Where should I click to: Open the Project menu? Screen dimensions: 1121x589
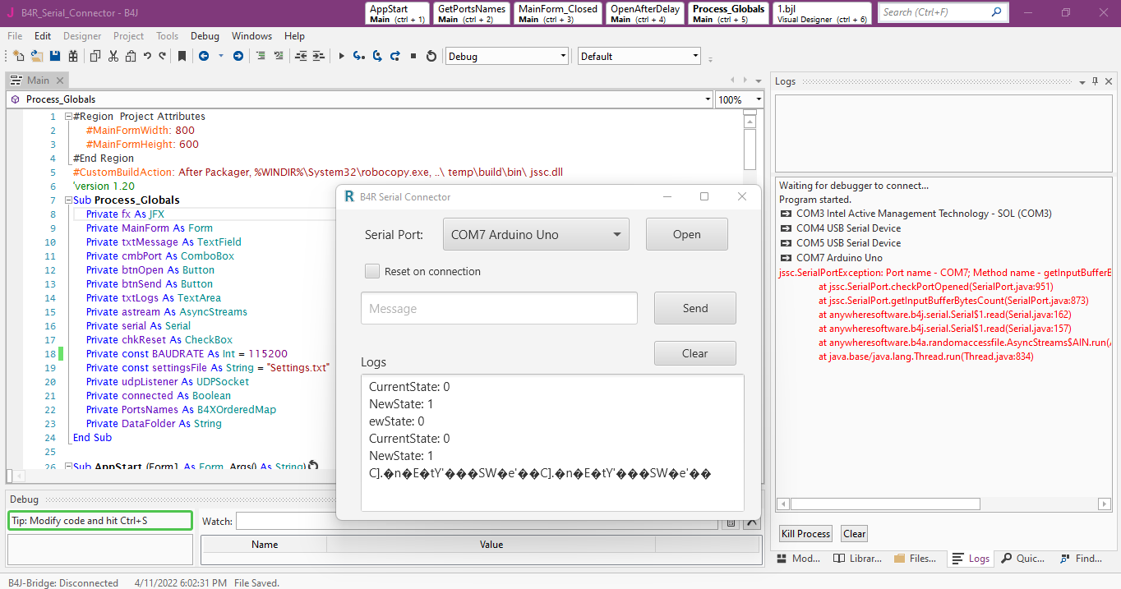[128, 36]
